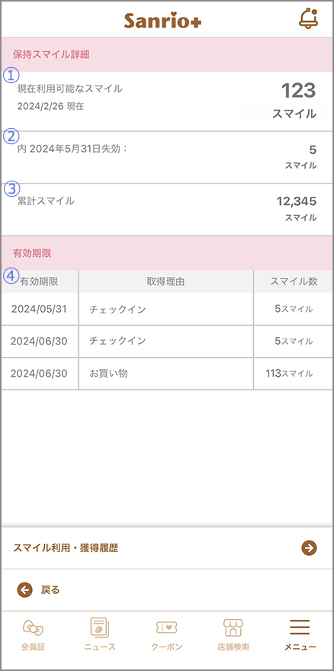
Task: Click the 2024年5月31日失効 row
Action: [167, 157]
